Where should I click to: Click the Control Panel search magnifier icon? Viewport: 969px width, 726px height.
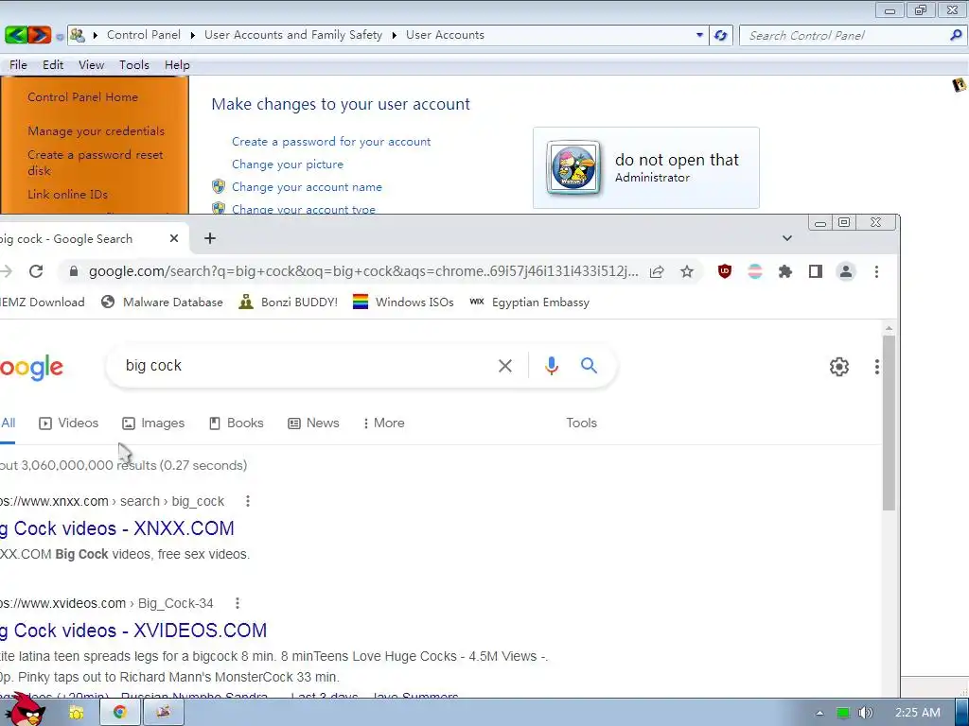pyautogui.click(x=956, y=35)
